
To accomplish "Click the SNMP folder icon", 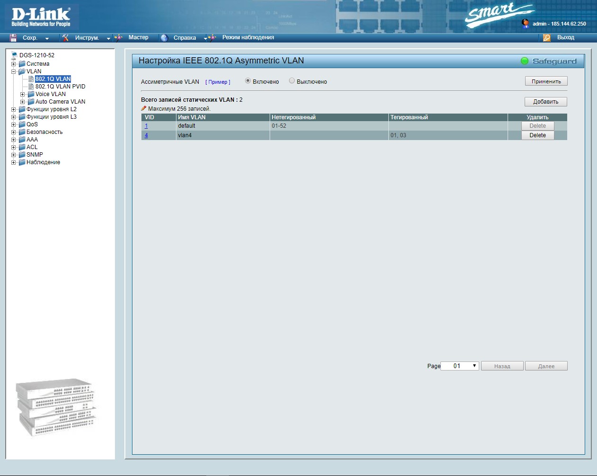I will (22, 155).
